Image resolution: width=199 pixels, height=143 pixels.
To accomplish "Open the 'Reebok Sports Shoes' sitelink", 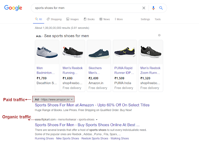I will click(95, 138).
